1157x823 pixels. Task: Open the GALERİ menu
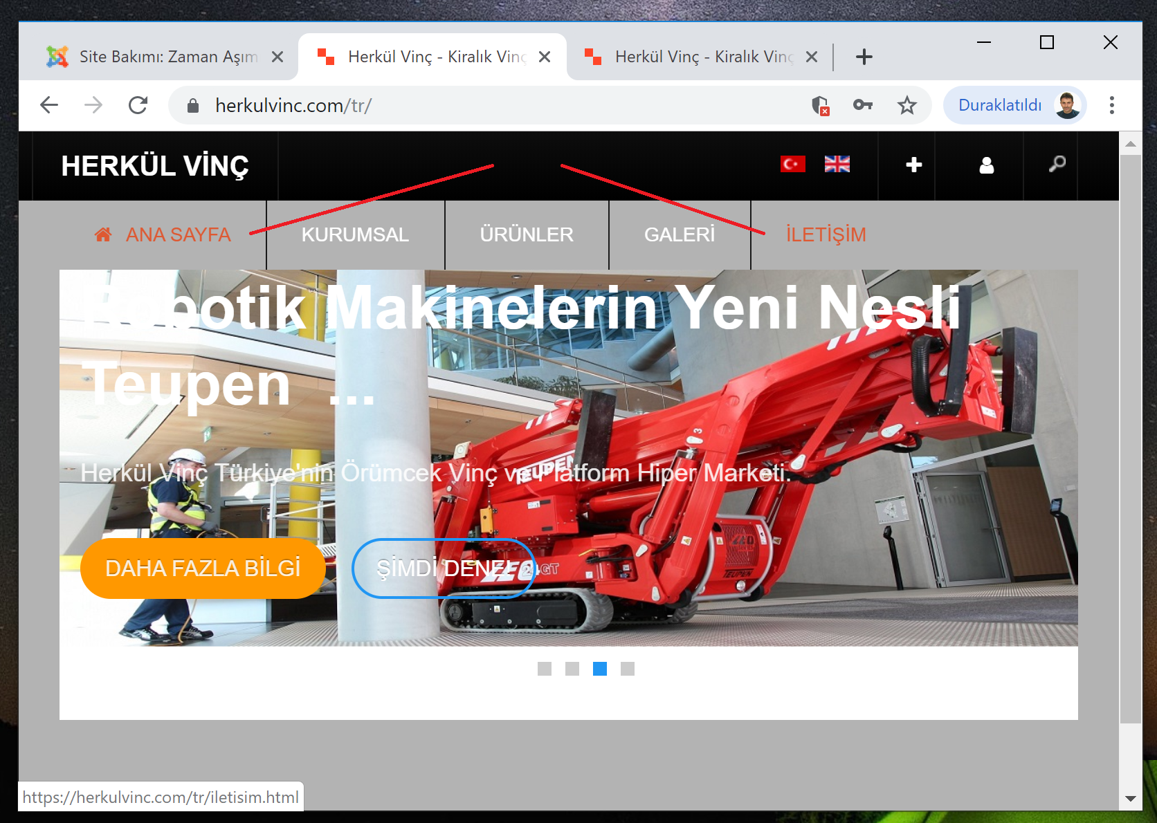680,234
